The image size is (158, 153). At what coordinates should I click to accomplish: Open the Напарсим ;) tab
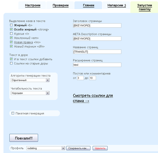tap(117, 5)
